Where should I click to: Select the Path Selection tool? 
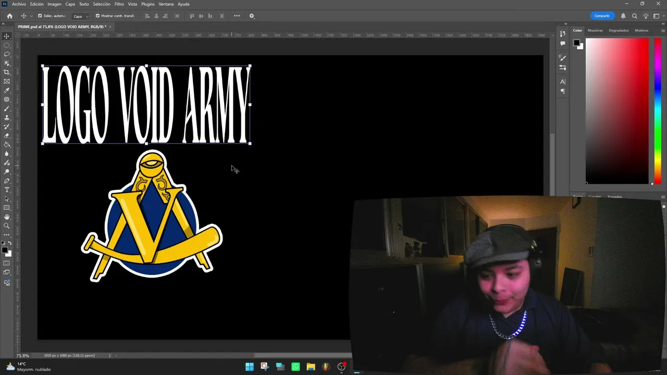click(7, 198)
